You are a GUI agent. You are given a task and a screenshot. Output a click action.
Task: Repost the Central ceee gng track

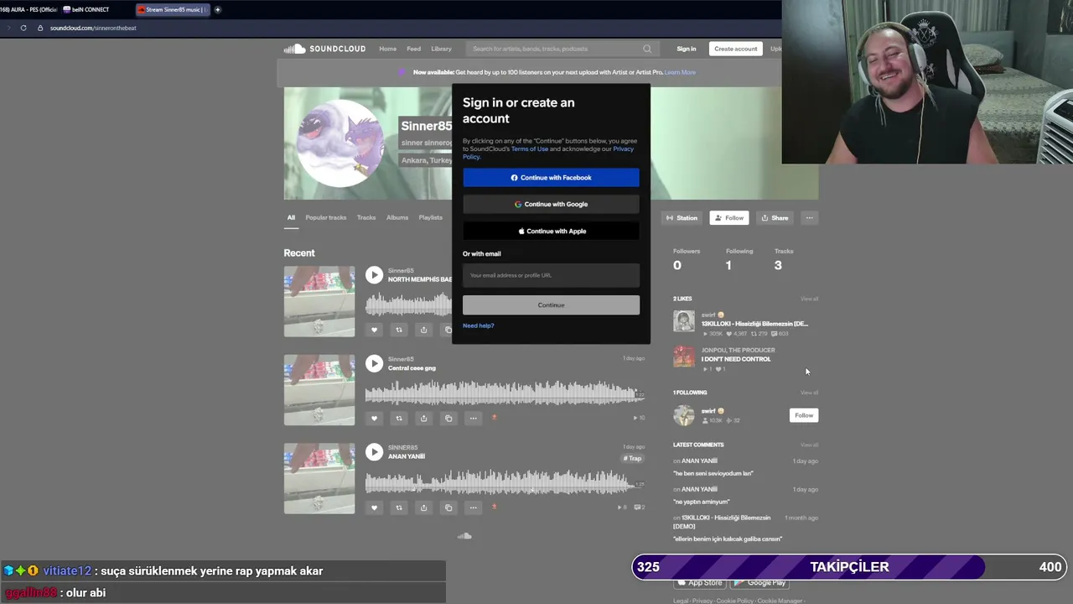pos(399,418)
